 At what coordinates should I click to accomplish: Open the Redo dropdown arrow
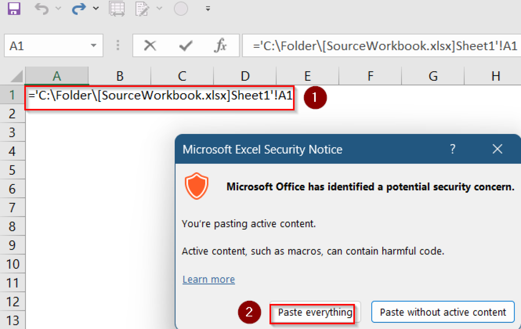pyautogui.click(x=96, y=8)
